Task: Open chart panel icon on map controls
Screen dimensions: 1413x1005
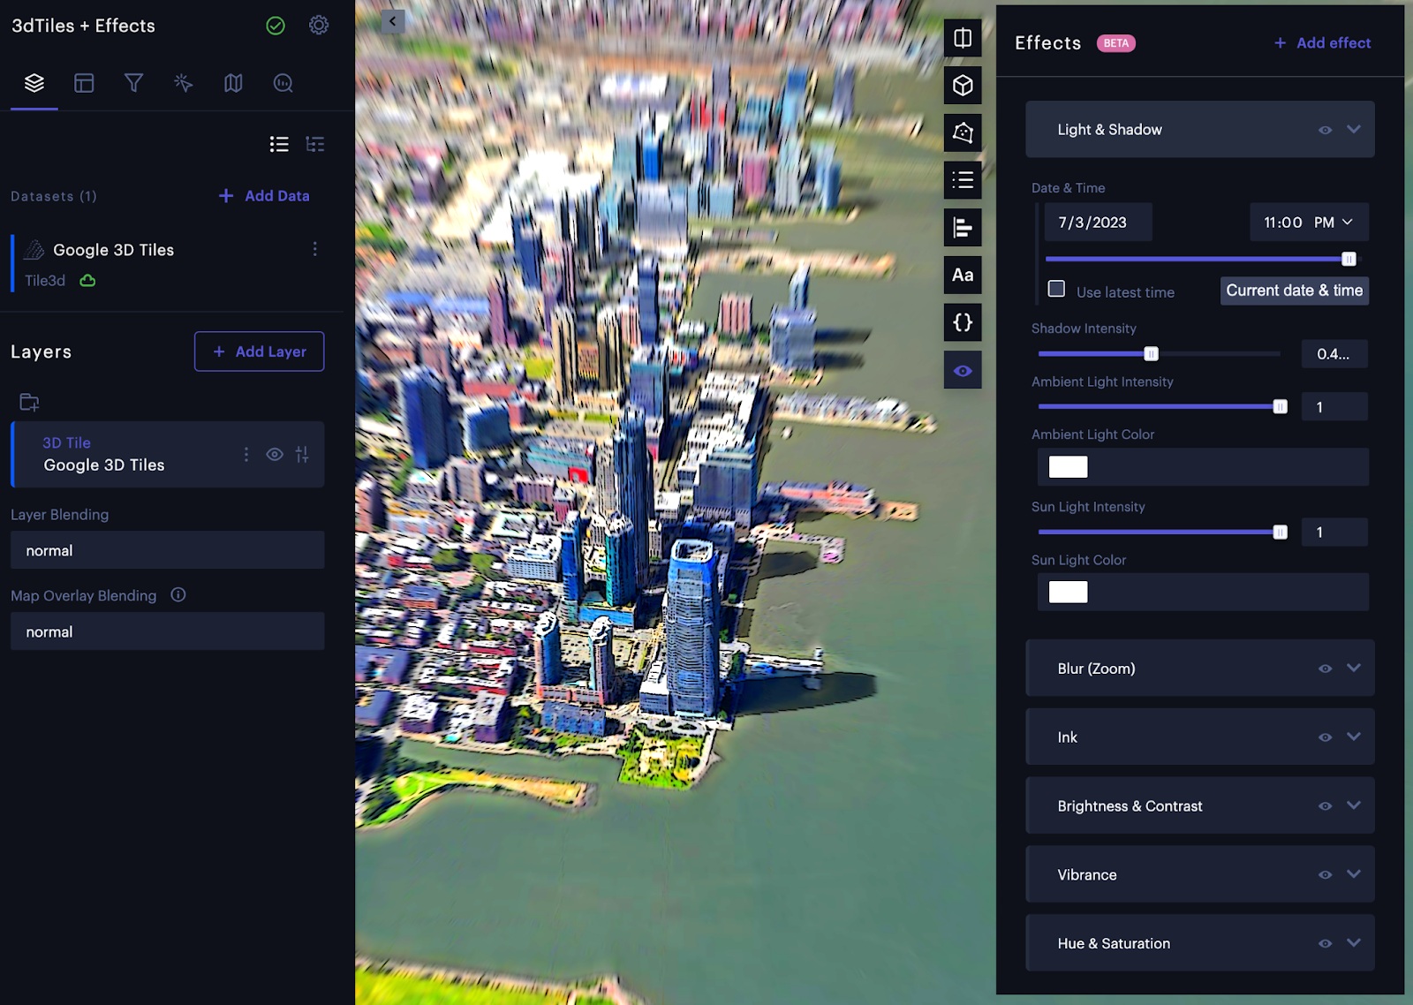Action: 963,228
